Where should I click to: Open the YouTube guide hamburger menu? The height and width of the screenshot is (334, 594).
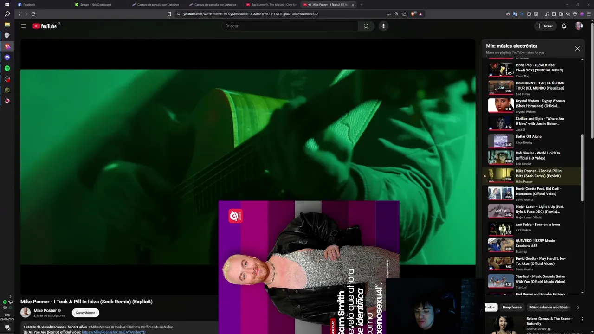point(23,26)
